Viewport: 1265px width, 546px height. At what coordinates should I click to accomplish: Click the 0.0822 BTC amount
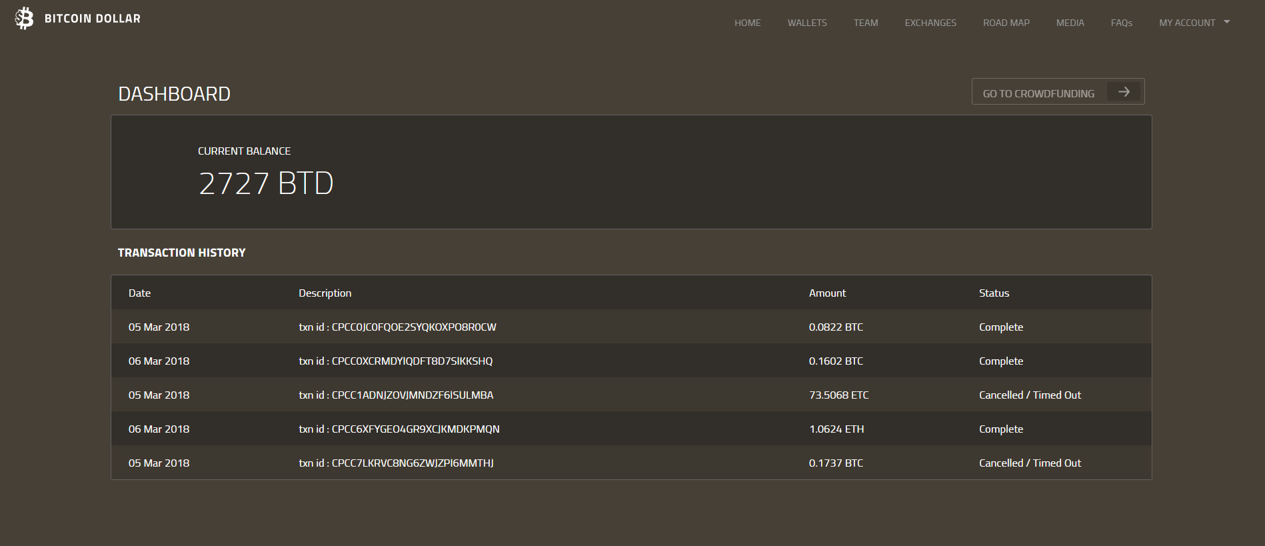point(836,327)
